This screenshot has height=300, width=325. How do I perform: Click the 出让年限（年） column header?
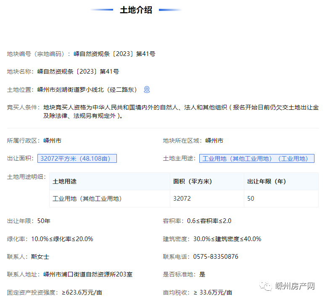coord(267,181)
